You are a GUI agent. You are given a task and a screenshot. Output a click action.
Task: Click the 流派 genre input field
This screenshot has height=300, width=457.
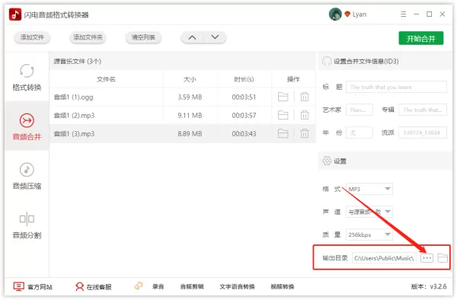[423, 132]
